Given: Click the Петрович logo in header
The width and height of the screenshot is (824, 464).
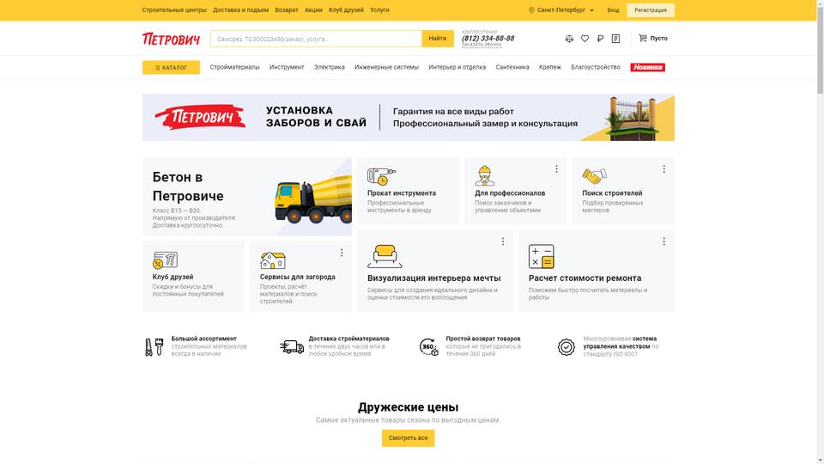Looking at the screenshot, I should click(x=172, y=39).
